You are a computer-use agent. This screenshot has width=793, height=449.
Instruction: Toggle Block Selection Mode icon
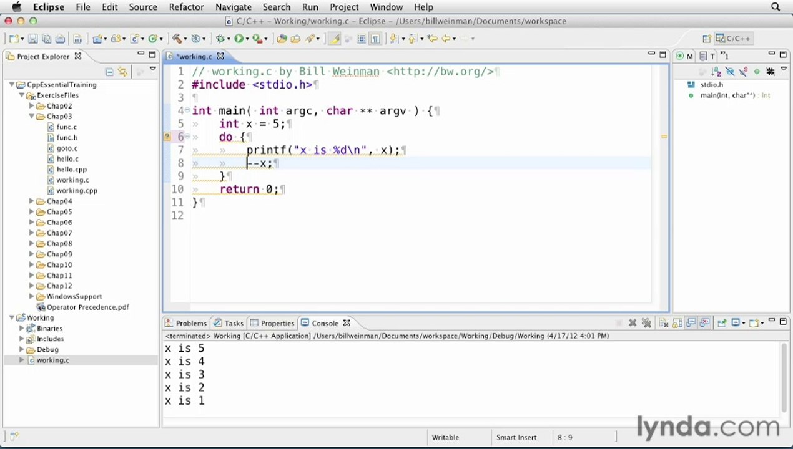[x=362, y=39]
